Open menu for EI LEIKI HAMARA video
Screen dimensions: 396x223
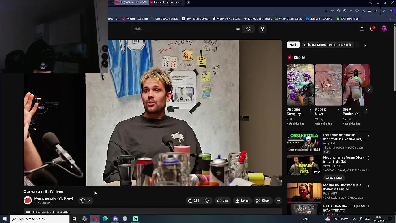pyautogui.click(x=368, y=207)
